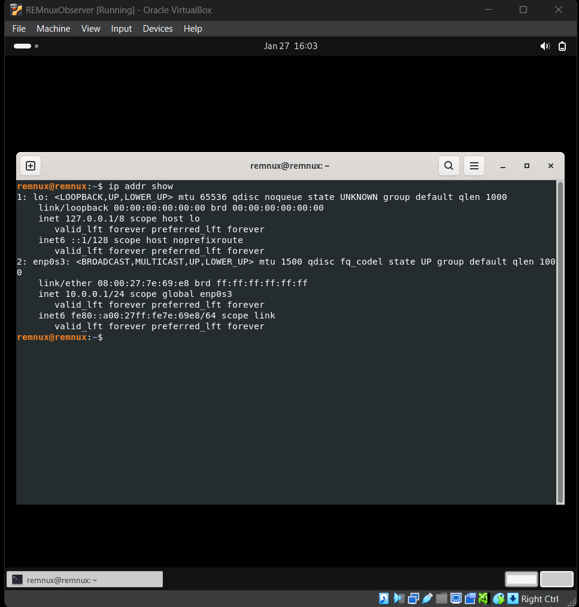The width and height of the screenshot is (579, 607).
Task: Toggle the volume control in the top panel
Action: [544, 46]
